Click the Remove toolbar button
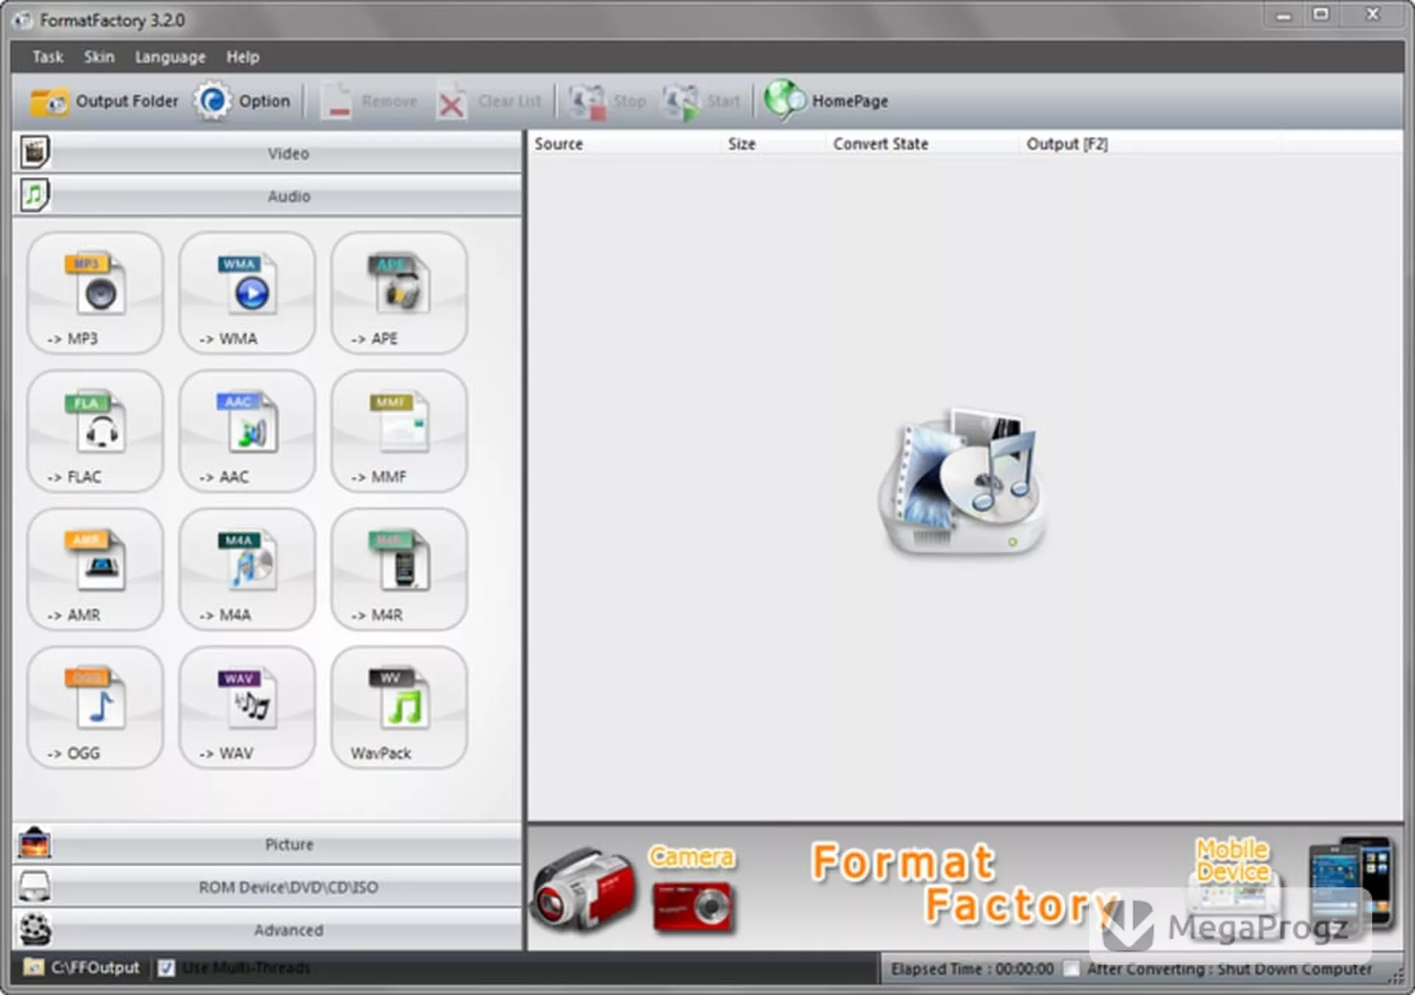This screenshot has height=995, width=1415. point(369,101)
